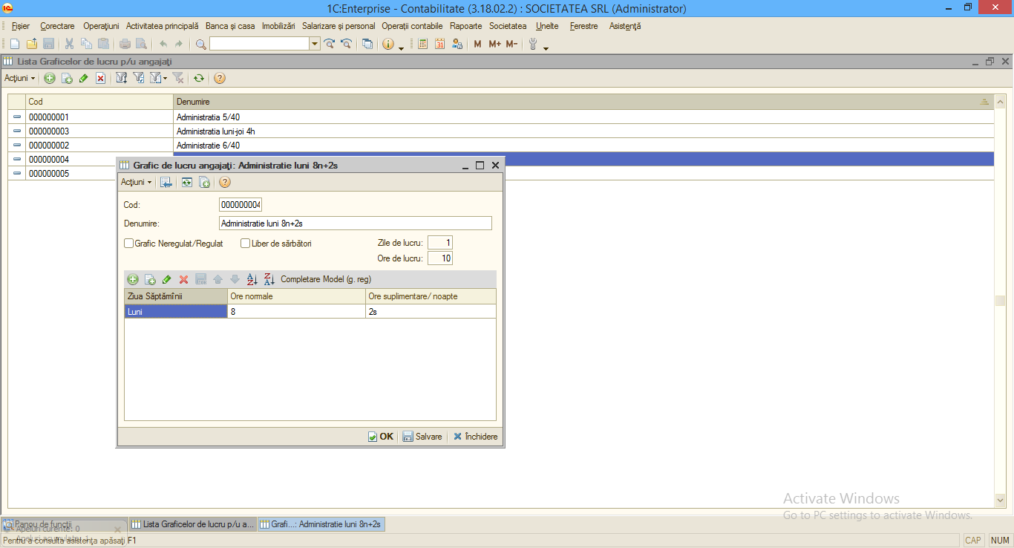Confirm the dialog with OK button

click(x=381, y=437)
